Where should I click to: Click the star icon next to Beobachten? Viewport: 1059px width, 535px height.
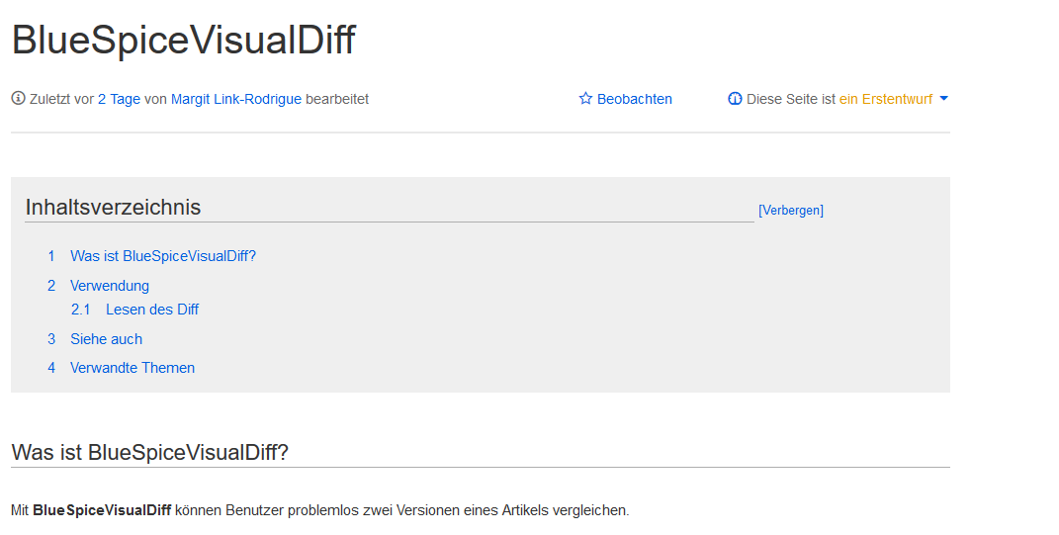click(585, 99)
